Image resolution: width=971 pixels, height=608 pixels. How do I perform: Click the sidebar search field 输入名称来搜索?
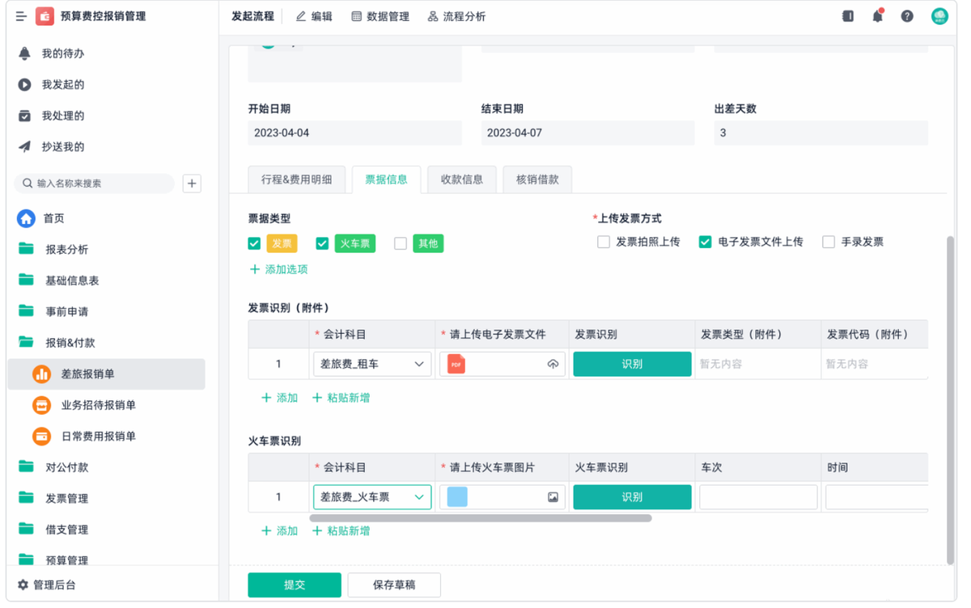[x=95, y=184]
